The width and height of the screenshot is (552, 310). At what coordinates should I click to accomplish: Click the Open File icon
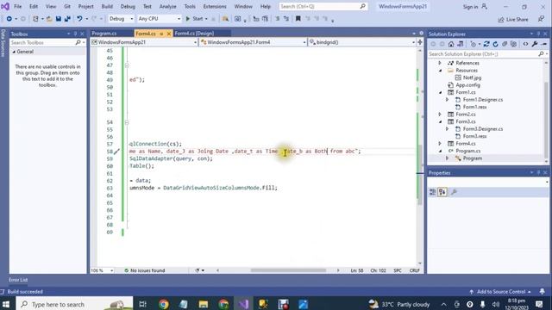point(49,19)
